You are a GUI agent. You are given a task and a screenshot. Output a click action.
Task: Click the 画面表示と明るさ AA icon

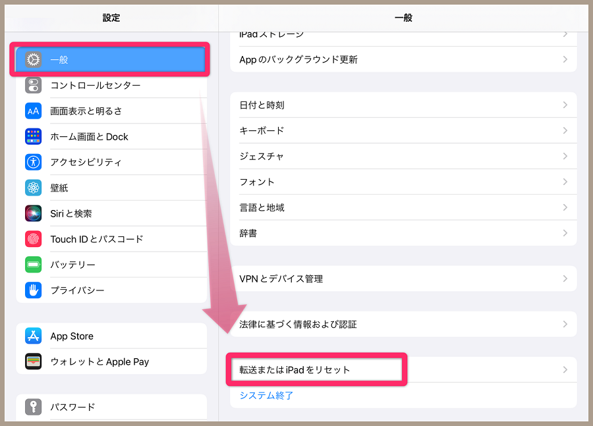34,111
